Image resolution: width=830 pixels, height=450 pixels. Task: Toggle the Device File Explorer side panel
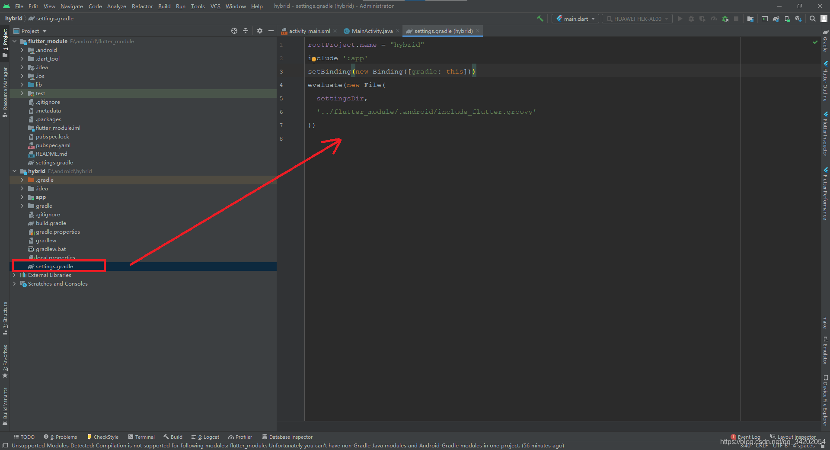[x=825, y=401]
